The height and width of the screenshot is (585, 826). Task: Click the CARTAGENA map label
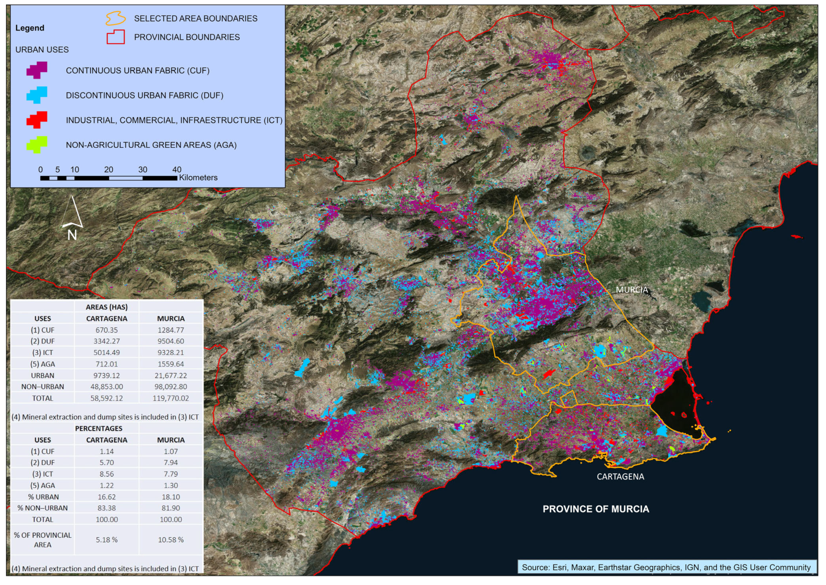click(x=620, y=477)
